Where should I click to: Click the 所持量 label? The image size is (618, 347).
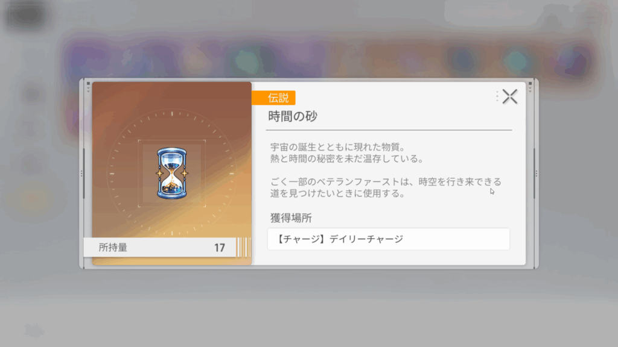pos(113,248)
